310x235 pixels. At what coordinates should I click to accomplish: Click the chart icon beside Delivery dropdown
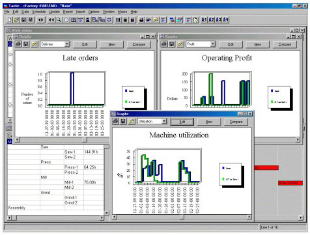point(35,44)
